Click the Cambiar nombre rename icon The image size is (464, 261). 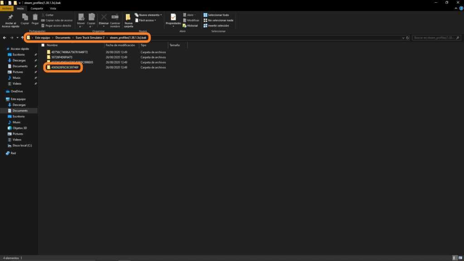[x=115, y=18]
